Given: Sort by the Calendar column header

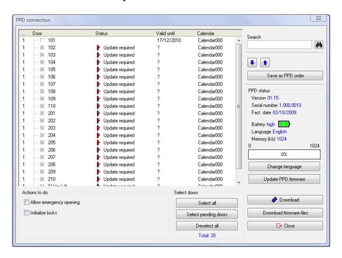Looking at the screenshot, I should (x=214, y=34).
